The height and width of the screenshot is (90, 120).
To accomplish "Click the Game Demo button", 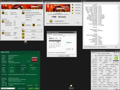I will pyautogui.click(x=33, y=37).
